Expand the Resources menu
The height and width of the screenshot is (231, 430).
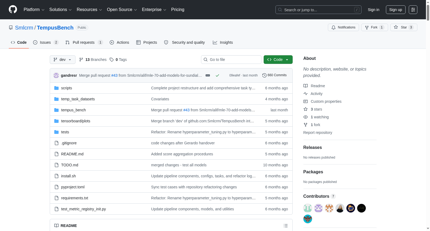point(89,10)
